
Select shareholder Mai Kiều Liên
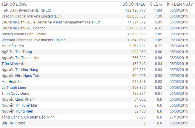tap(13, 46)
